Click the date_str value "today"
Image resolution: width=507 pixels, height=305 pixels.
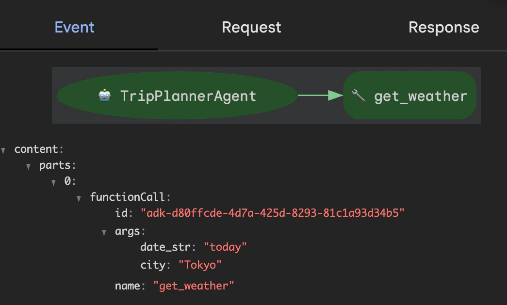(225, 247)
